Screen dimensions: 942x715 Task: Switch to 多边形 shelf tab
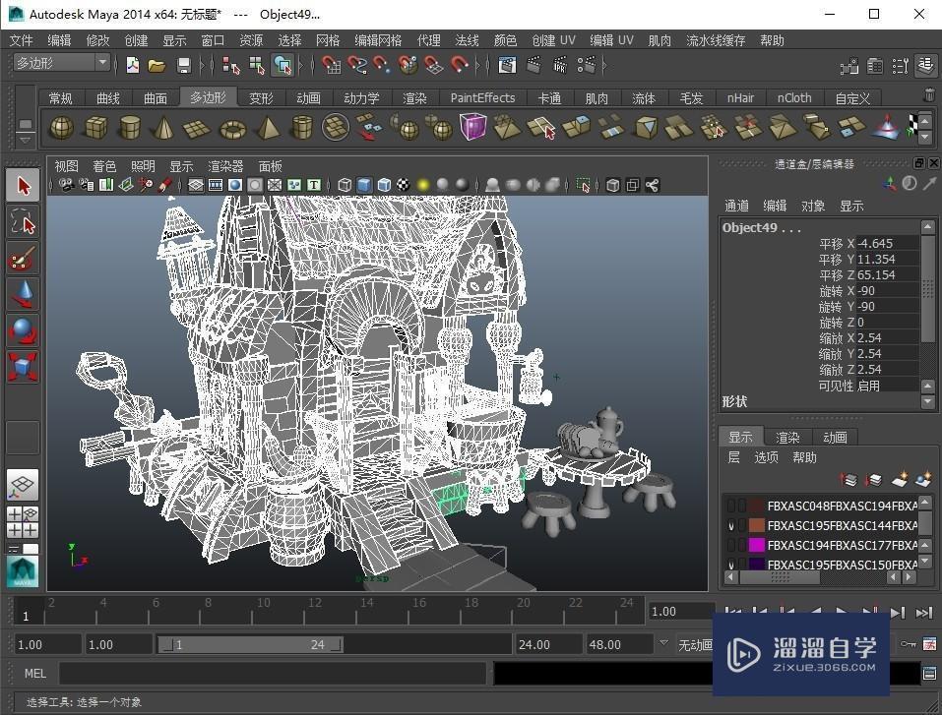coord(208,97)
